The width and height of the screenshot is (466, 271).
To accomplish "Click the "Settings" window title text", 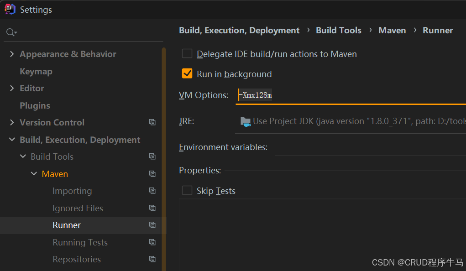I will (x=36, y=10).
